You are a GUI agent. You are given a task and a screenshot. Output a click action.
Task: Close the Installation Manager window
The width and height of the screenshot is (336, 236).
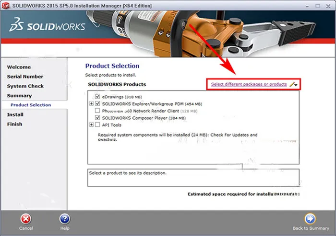(x=328, y=6)
